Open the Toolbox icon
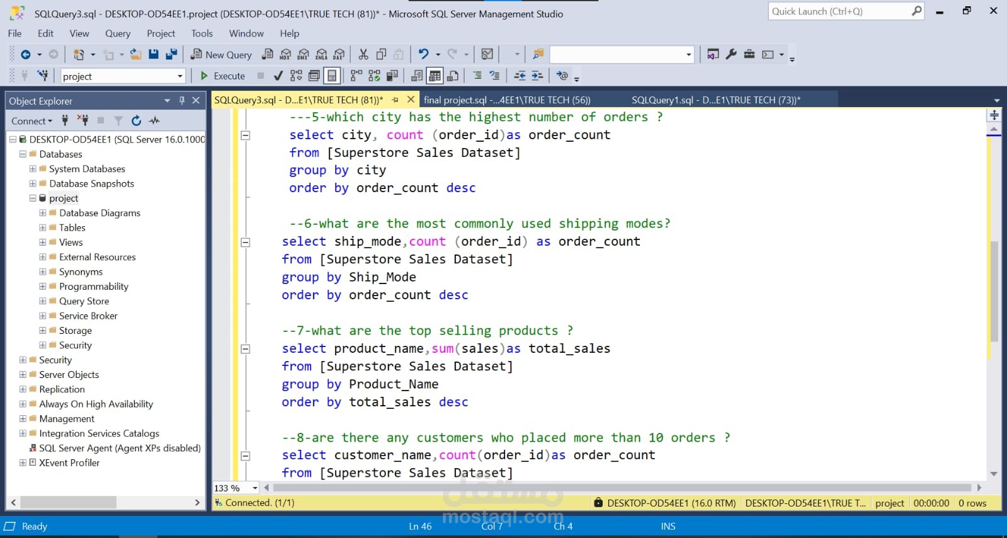1007x538 pixels. [x=749, y=55]
